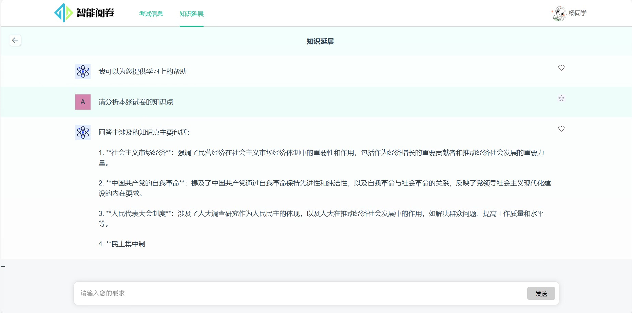
Task: Click the user question 请分析本张试卷的知识点
Action: click(x=135, y=102)
